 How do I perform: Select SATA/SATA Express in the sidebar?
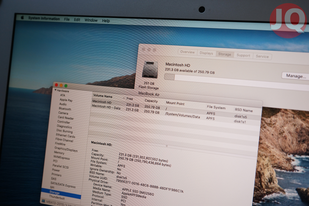click(x=63, y=184)
